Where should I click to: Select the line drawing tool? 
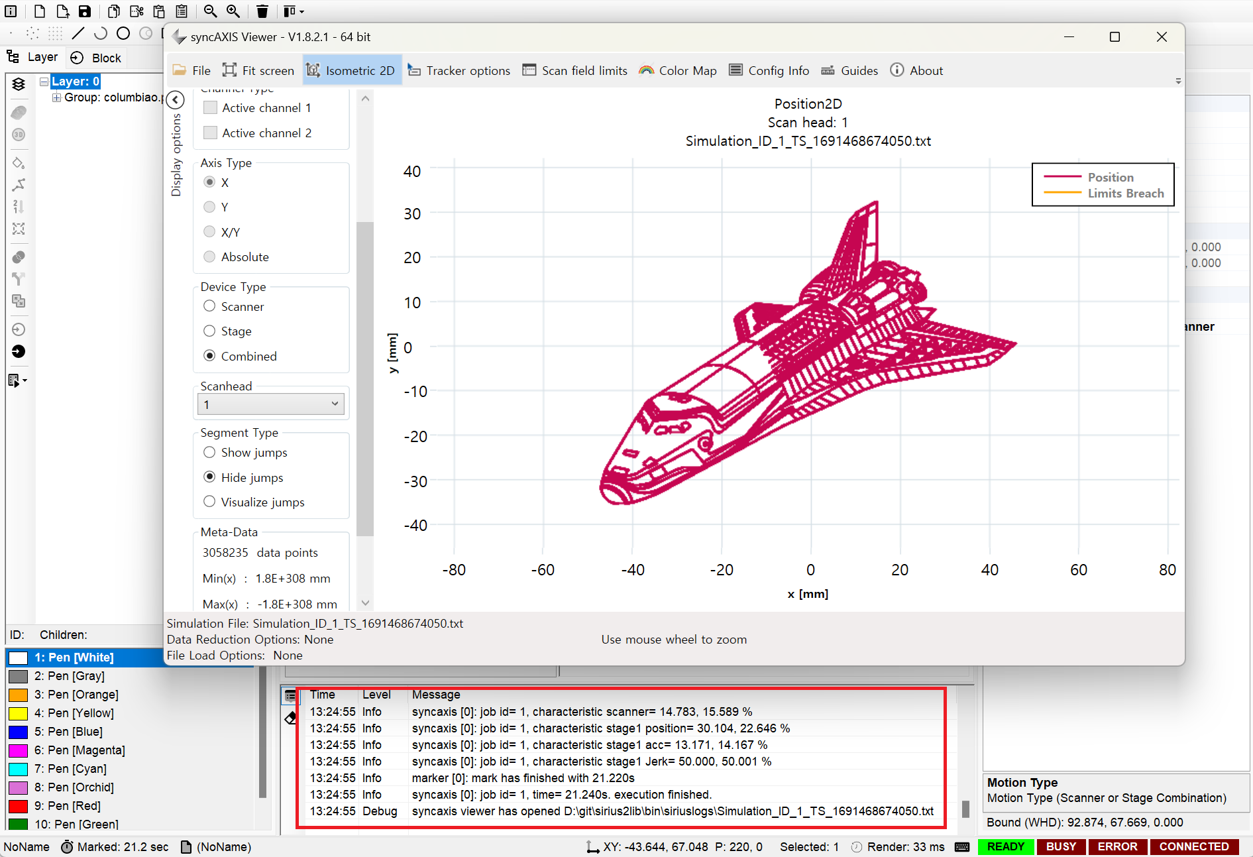click(x=78, y=33)
